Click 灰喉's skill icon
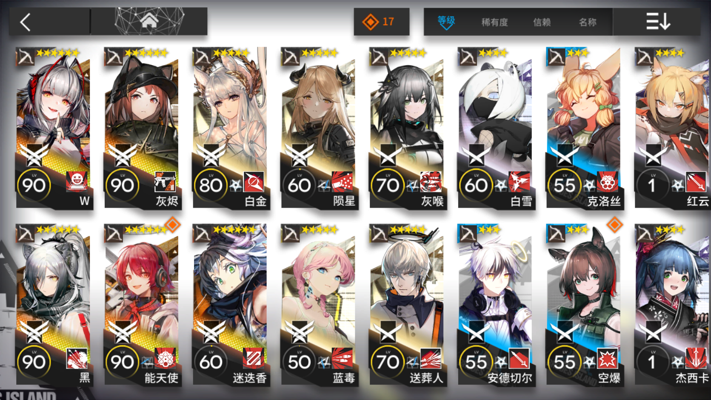 click(431, 182)
